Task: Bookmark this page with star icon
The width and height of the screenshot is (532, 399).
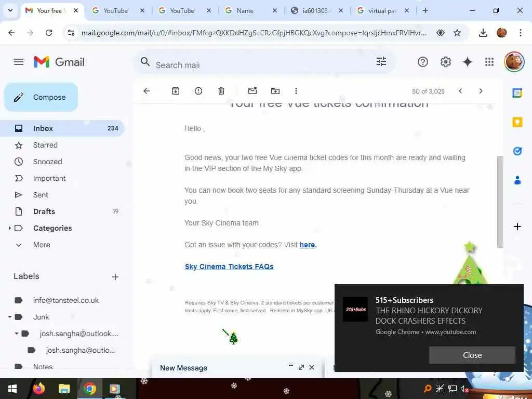Action: 457,33
